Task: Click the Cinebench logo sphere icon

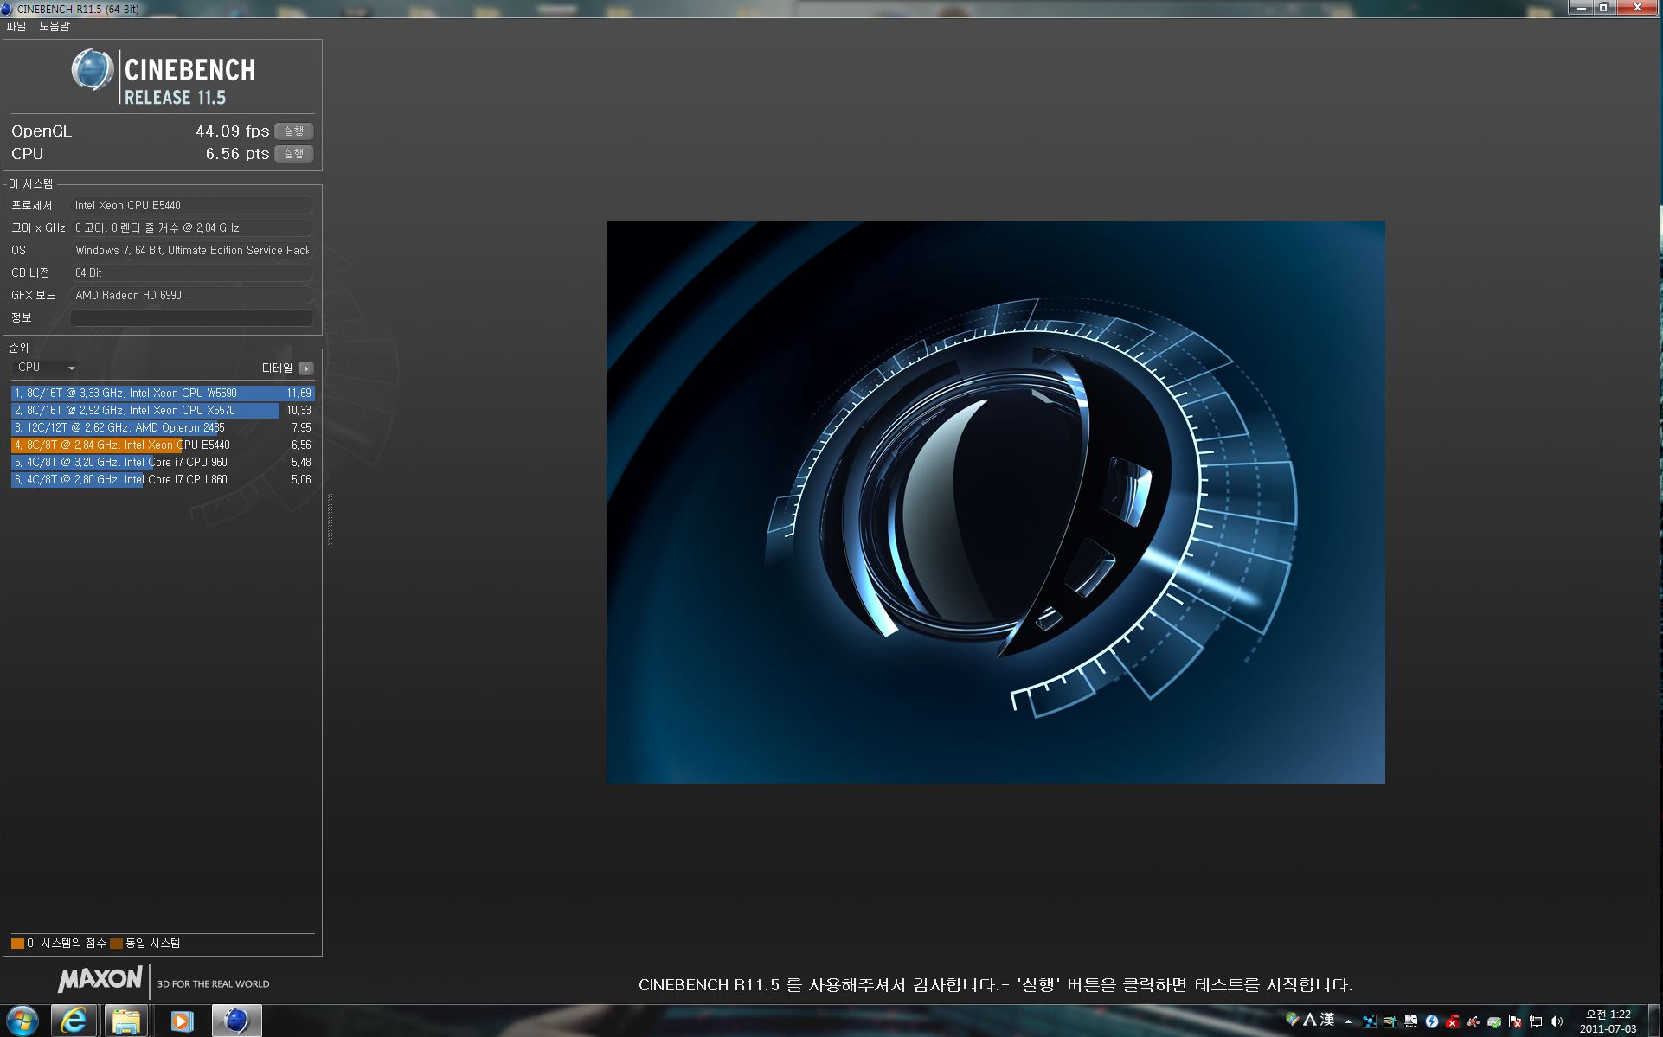Action: [x=92, y=71]
